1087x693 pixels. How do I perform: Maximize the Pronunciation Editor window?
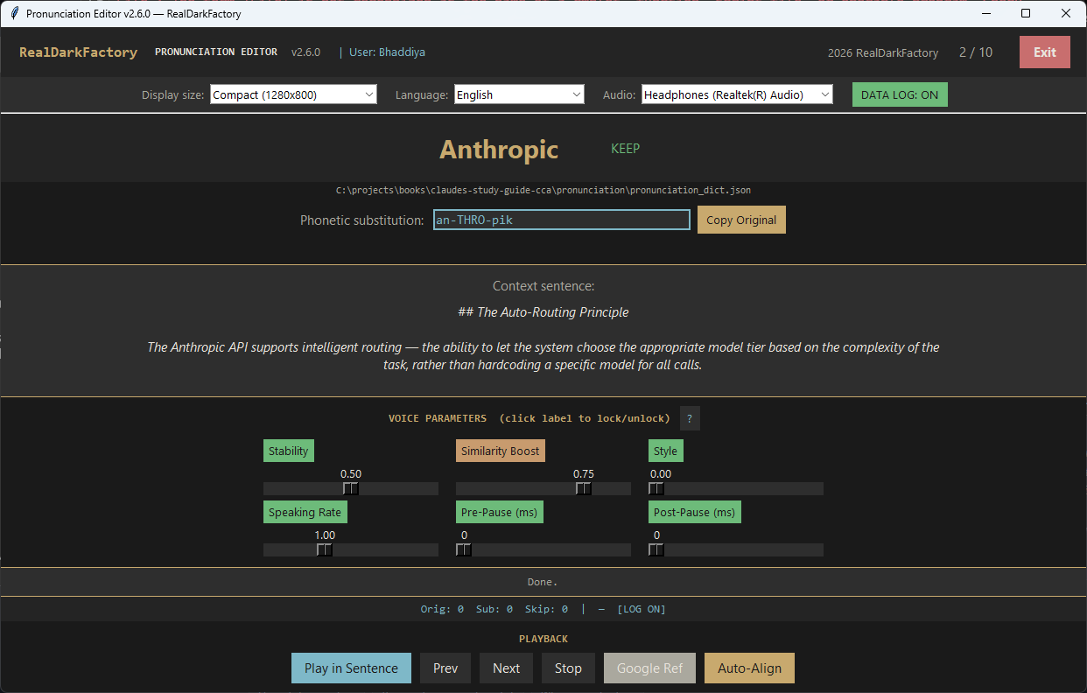click(1026, 13)
